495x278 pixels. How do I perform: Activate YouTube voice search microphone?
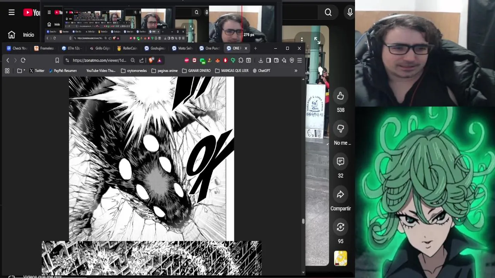(x=350, y=12)
